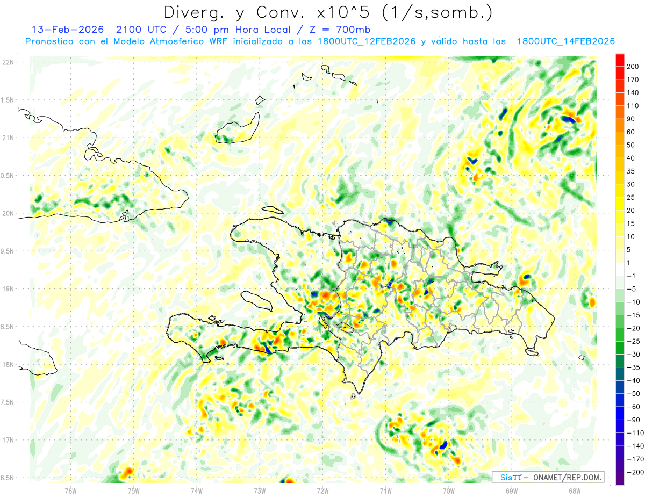645x498 pixels.
Task: Click the dark purple colorbar segment below -200
Action: [620, 479]
